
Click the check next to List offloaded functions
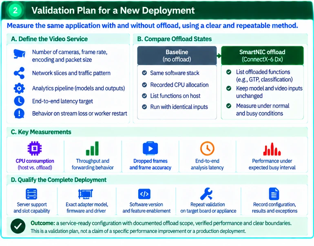tap(229, 72)
